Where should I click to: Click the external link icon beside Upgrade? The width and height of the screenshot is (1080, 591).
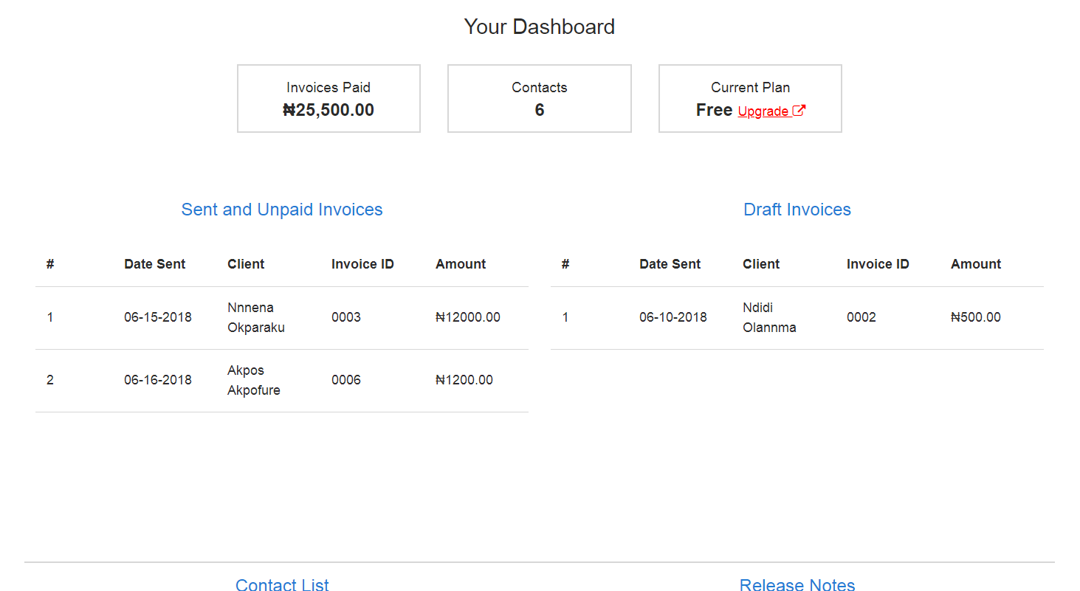799,111
